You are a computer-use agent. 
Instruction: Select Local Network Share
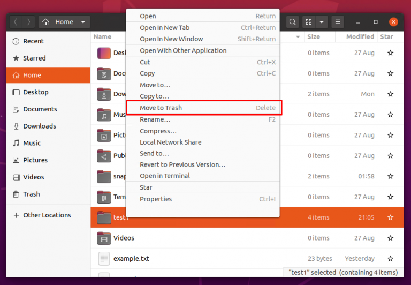[x=203, y=142]
